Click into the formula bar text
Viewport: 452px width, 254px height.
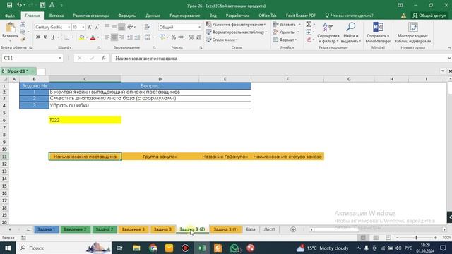tap(146, 58)
